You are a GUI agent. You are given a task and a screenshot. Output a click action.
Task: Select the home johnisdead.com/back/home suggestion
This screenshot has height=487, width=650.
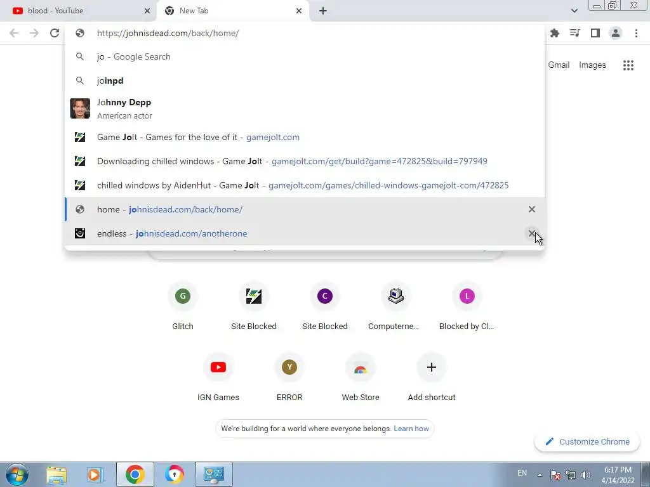click(305, 209)
